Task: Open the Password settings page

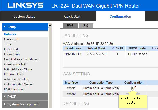Action: [x=11, y=39]
